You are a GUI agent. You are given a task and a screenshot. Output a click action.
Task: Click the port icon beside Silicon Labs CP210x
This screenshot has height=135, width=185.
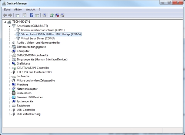pos(18,34)
